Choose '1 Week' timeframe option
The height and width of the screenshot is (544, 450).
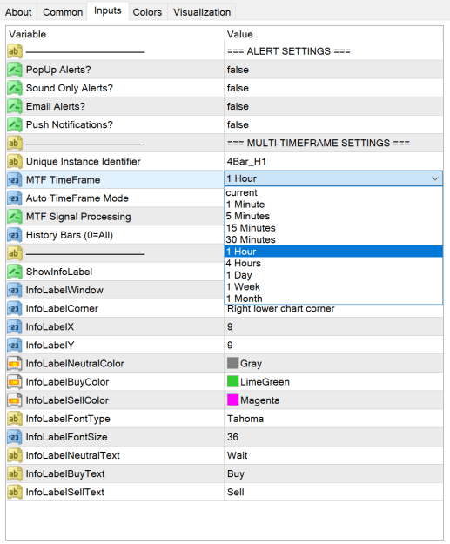pyautogui.click(x=333, y=287)
